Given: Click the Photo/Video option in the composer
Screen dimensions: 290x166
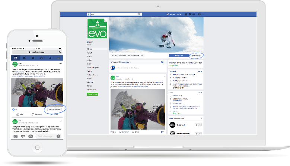Looking at the screenshot, I should click(124, 62).
